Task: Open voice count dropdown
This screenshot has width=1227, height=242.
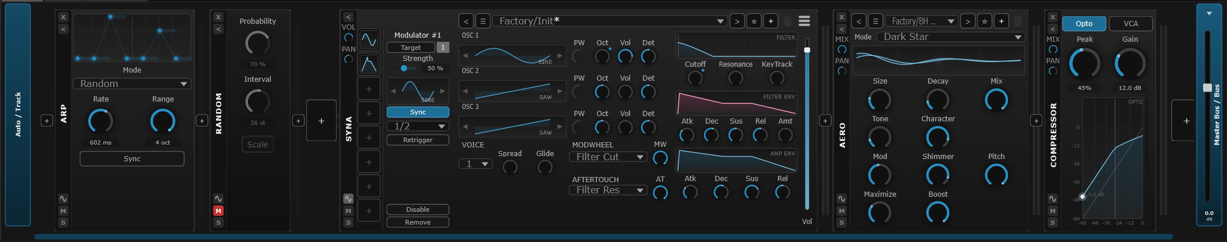Action: [x=476, y=164]
